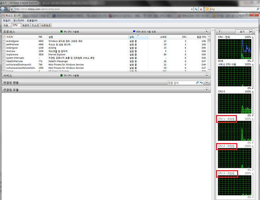The width and height of the screenshot is (260, 200).
Task: Click PID 4680 in the process list
Action: click(41, 44)
